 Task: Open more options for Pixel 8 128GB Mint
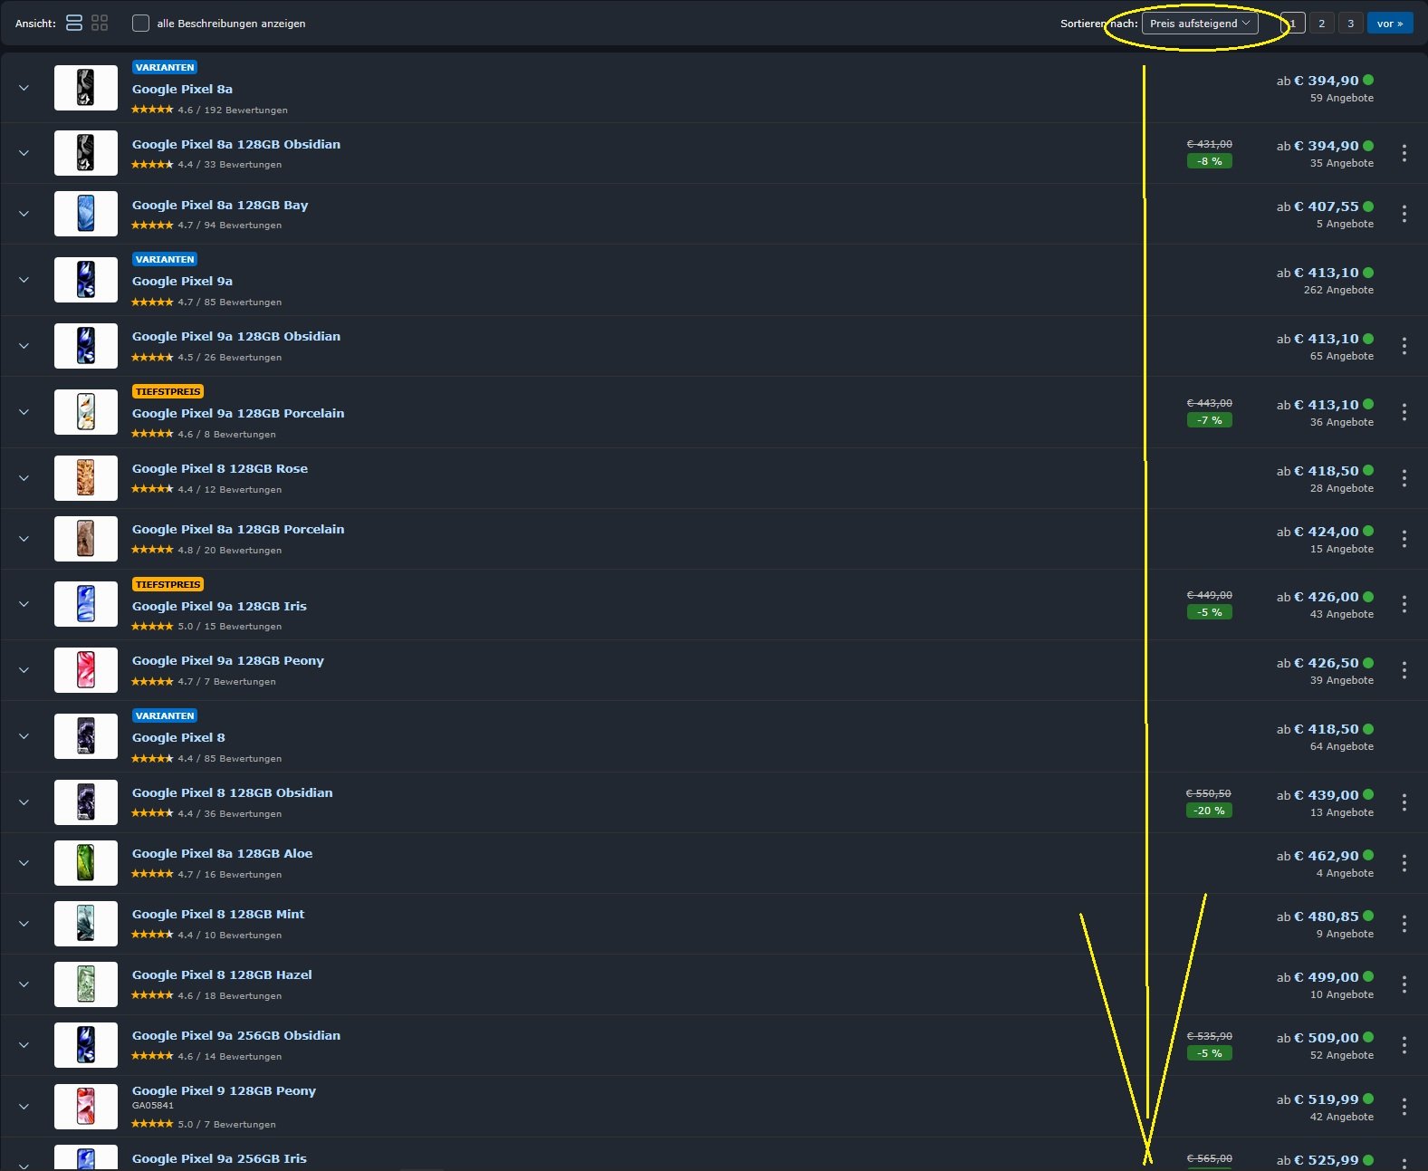(1404, 924)
